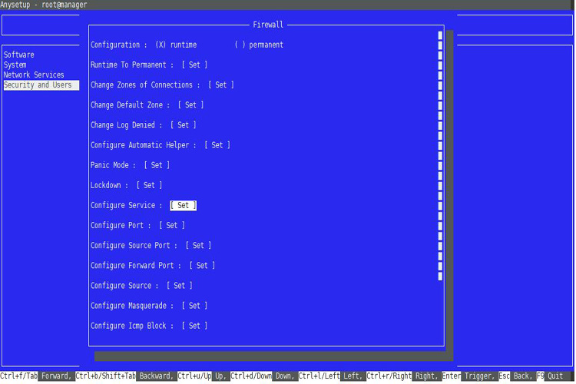Select Security and Users menu category
The height and width of the screenshot is (384, 576).
(x=41, y=85)
